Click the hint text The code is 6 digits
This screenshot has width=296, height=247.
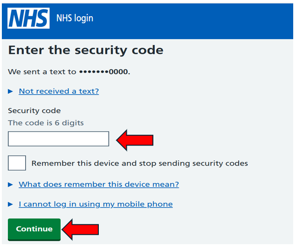pos(46,123)
